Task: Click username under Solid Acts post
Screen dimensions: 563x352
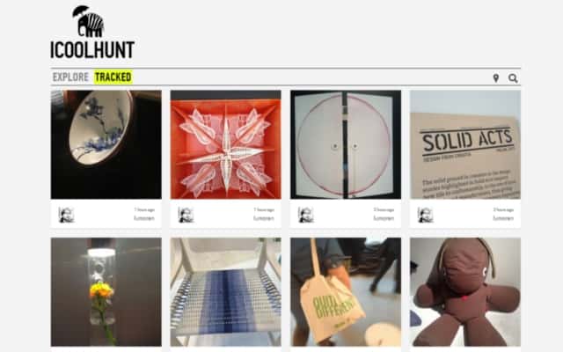Action: tap(503, 218)
